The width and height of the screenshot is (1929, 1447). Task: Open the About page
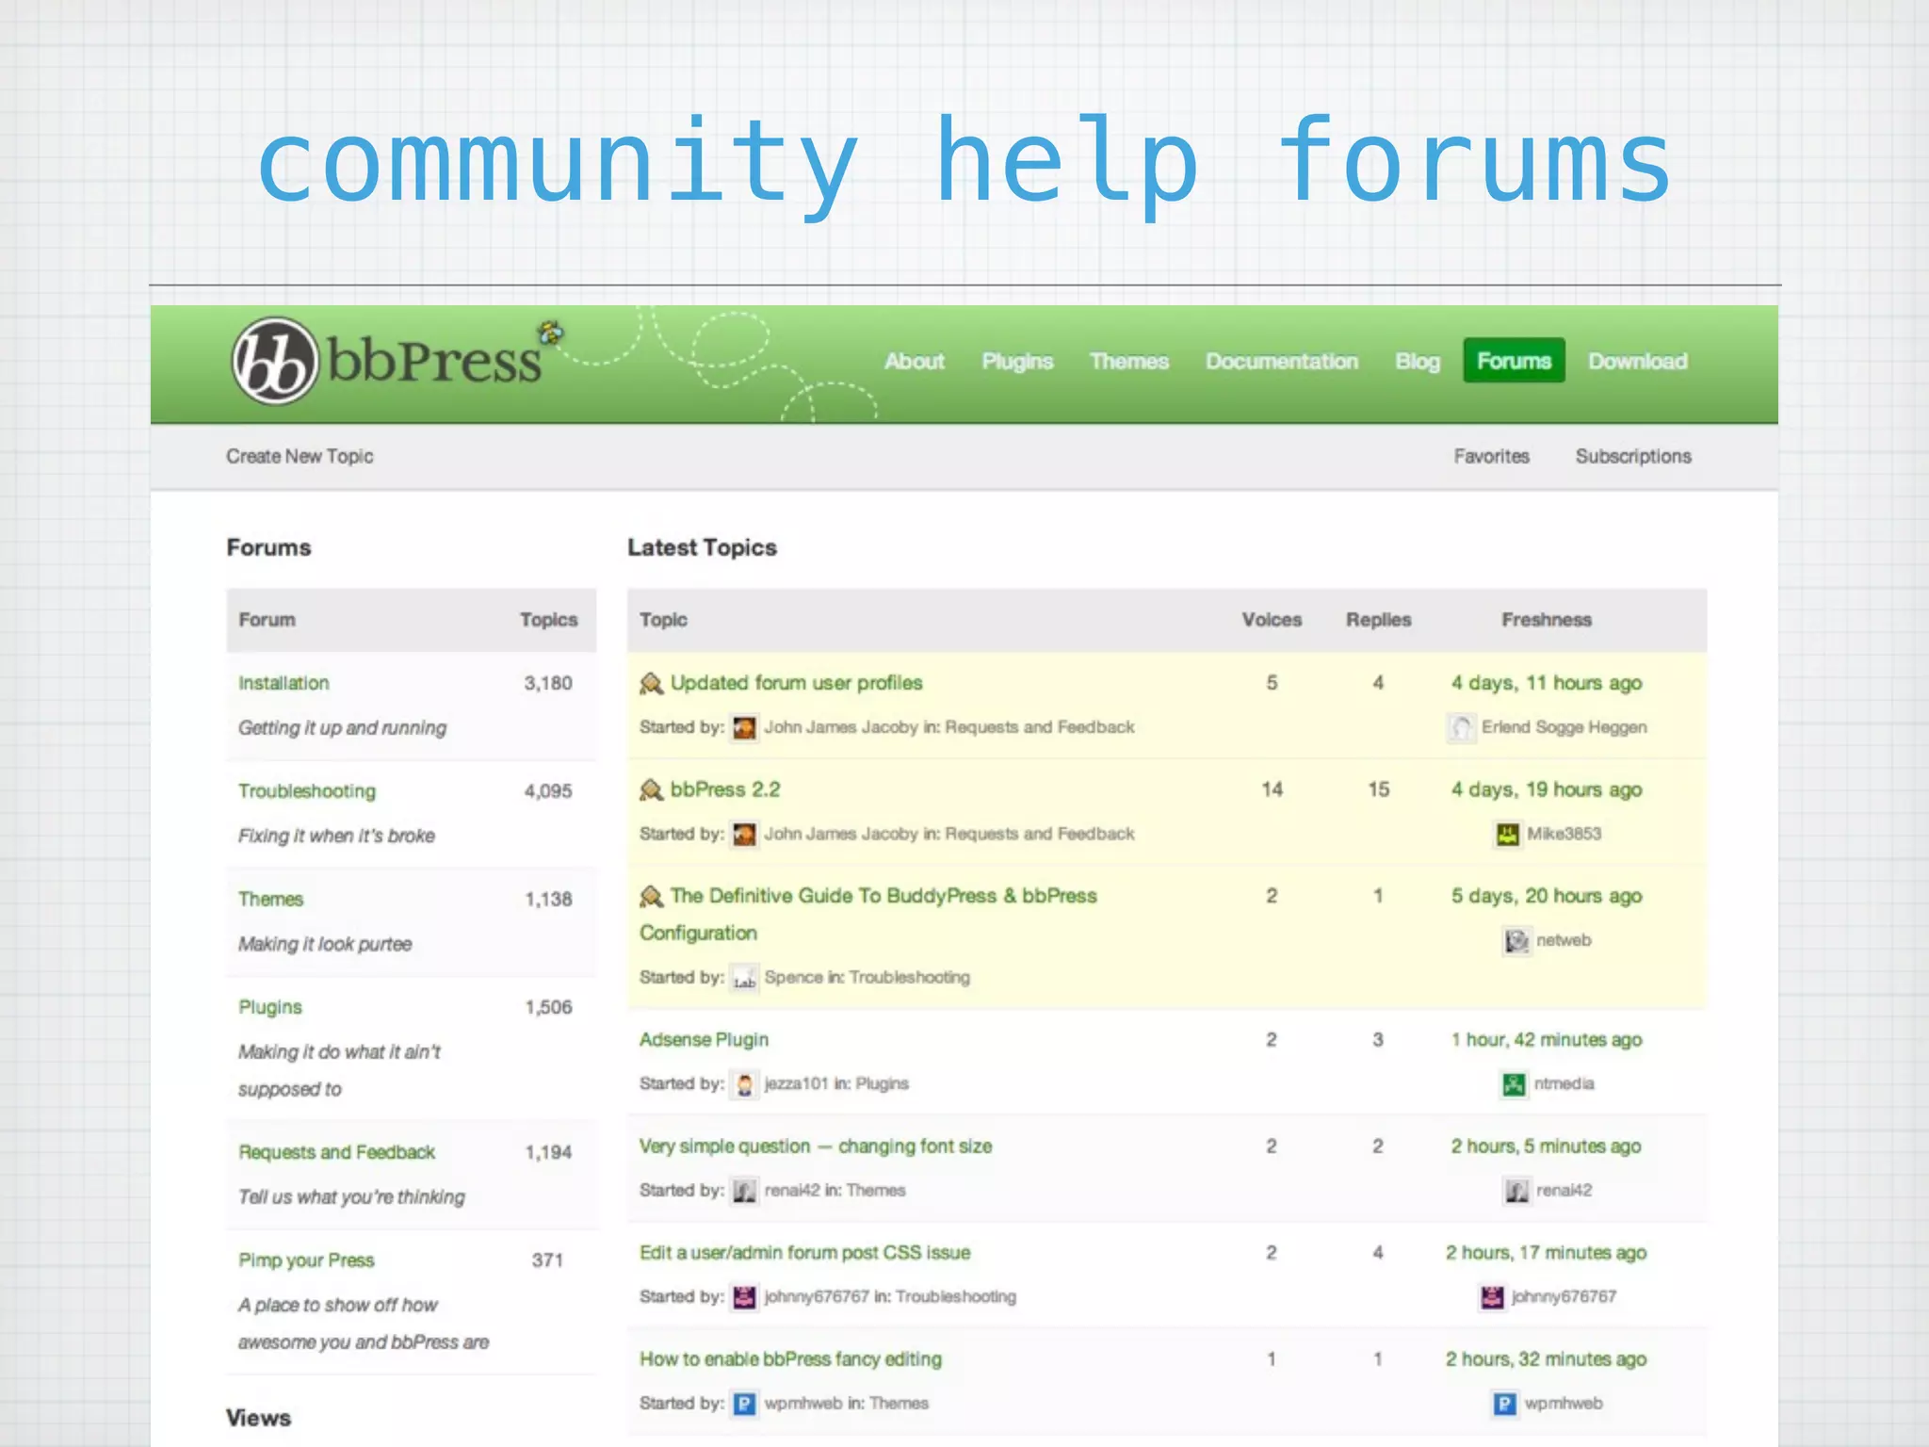click(914, 361)
